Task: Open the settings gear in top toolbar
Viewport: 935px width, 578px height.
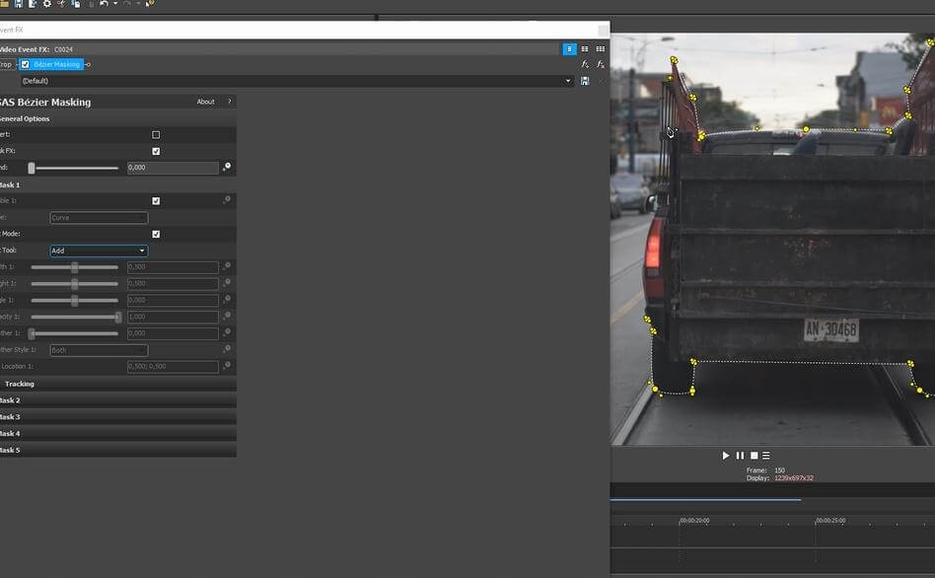Action: click(46, 4)
